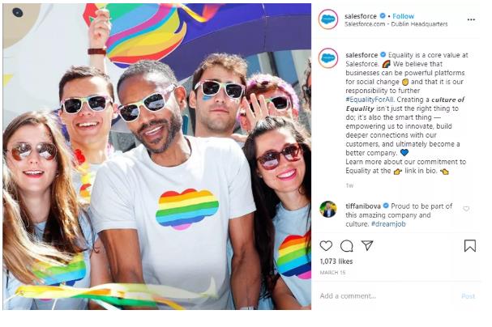Screen dimensions: 492x327
Task: Open the three-dot more options menu
Action: click(x=471, y=19)
